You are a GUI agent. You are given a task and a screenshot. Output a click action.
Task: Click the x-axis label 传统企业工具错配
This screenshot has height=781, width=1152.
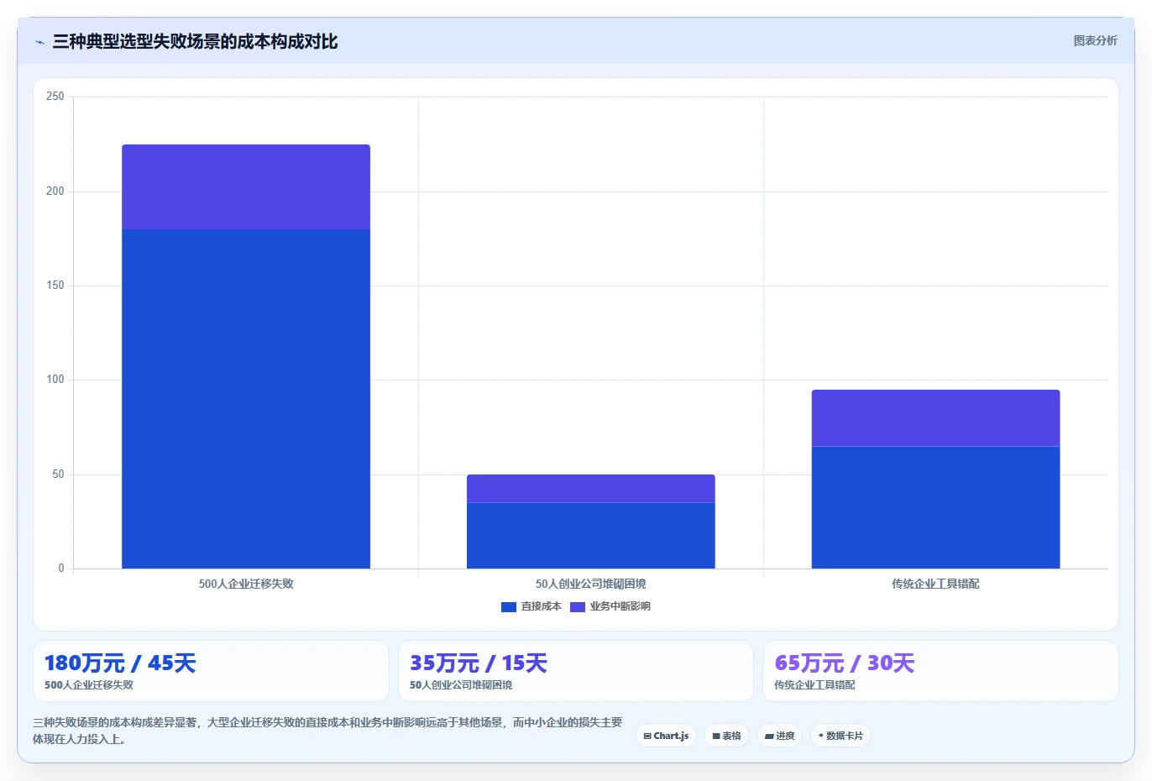pyautogui.click(x=935, y=584)
